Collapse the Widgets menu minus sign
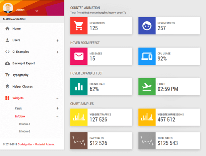This screenshot has height=156, width=206. click(x=57, y=98)
